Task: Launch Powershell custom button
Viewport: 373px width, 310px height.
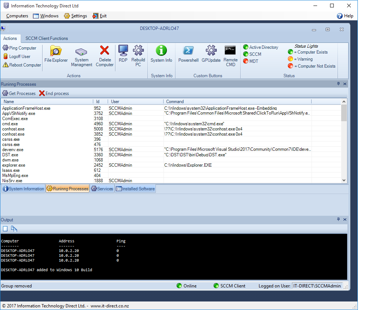Action: click(188, 51)
